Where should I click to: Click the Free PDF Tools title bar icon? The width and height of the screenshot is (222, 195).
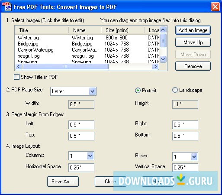click(x=6, y=6)
